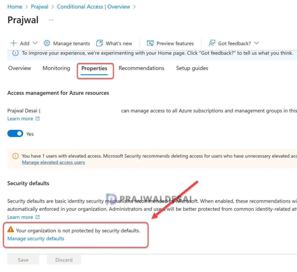Click the chevron after Conditional Access breadcrumb
This screenshot has width=297, height=272.
click(135, 7)
